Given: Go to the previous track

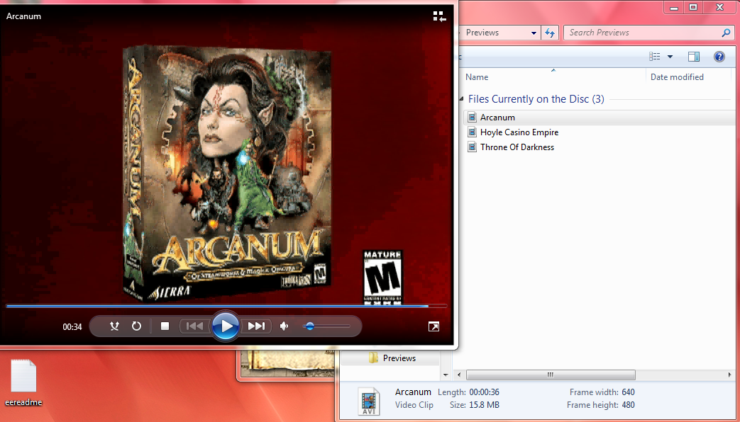Looking at the screenshot, I should coord(195,326).
